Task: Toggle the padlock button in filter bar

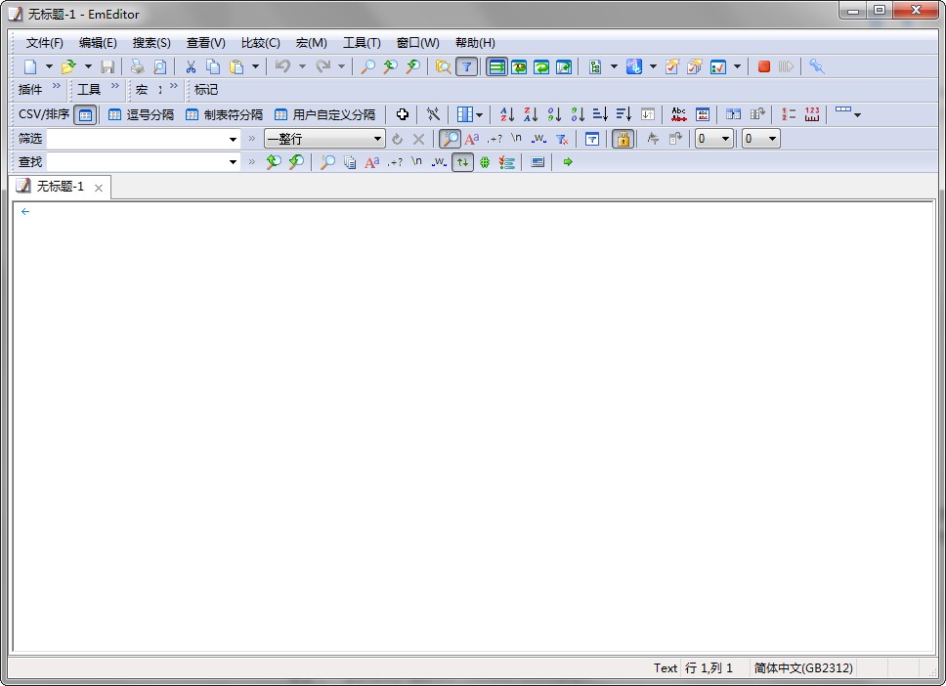Action: tap(623, 139)
